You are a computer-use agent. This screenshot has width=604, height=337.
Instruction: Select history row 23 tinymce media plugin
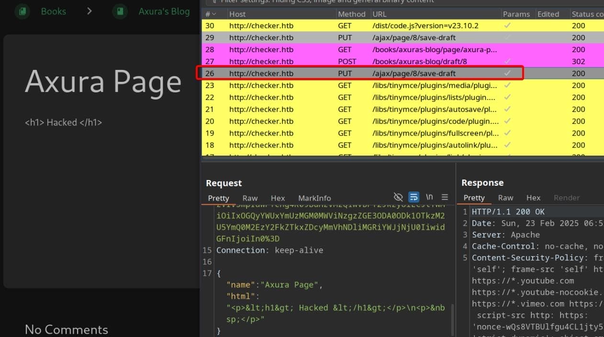(x=403, y=85)
